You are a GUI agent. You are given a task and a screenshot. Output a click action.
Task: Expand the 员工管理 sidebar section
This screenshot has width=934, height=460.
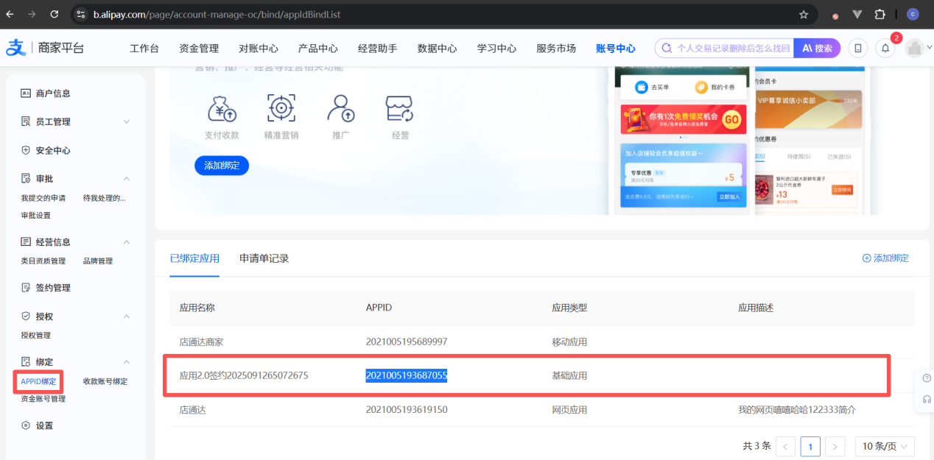coord(126,121)
